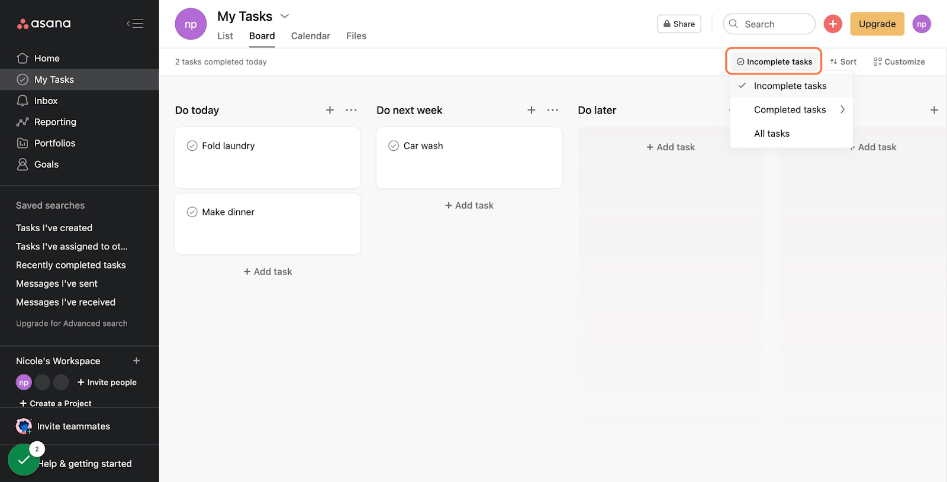Viewport: 947px width, 482px height.
Task: Click the Asana logo
Action: coord(44,24)
